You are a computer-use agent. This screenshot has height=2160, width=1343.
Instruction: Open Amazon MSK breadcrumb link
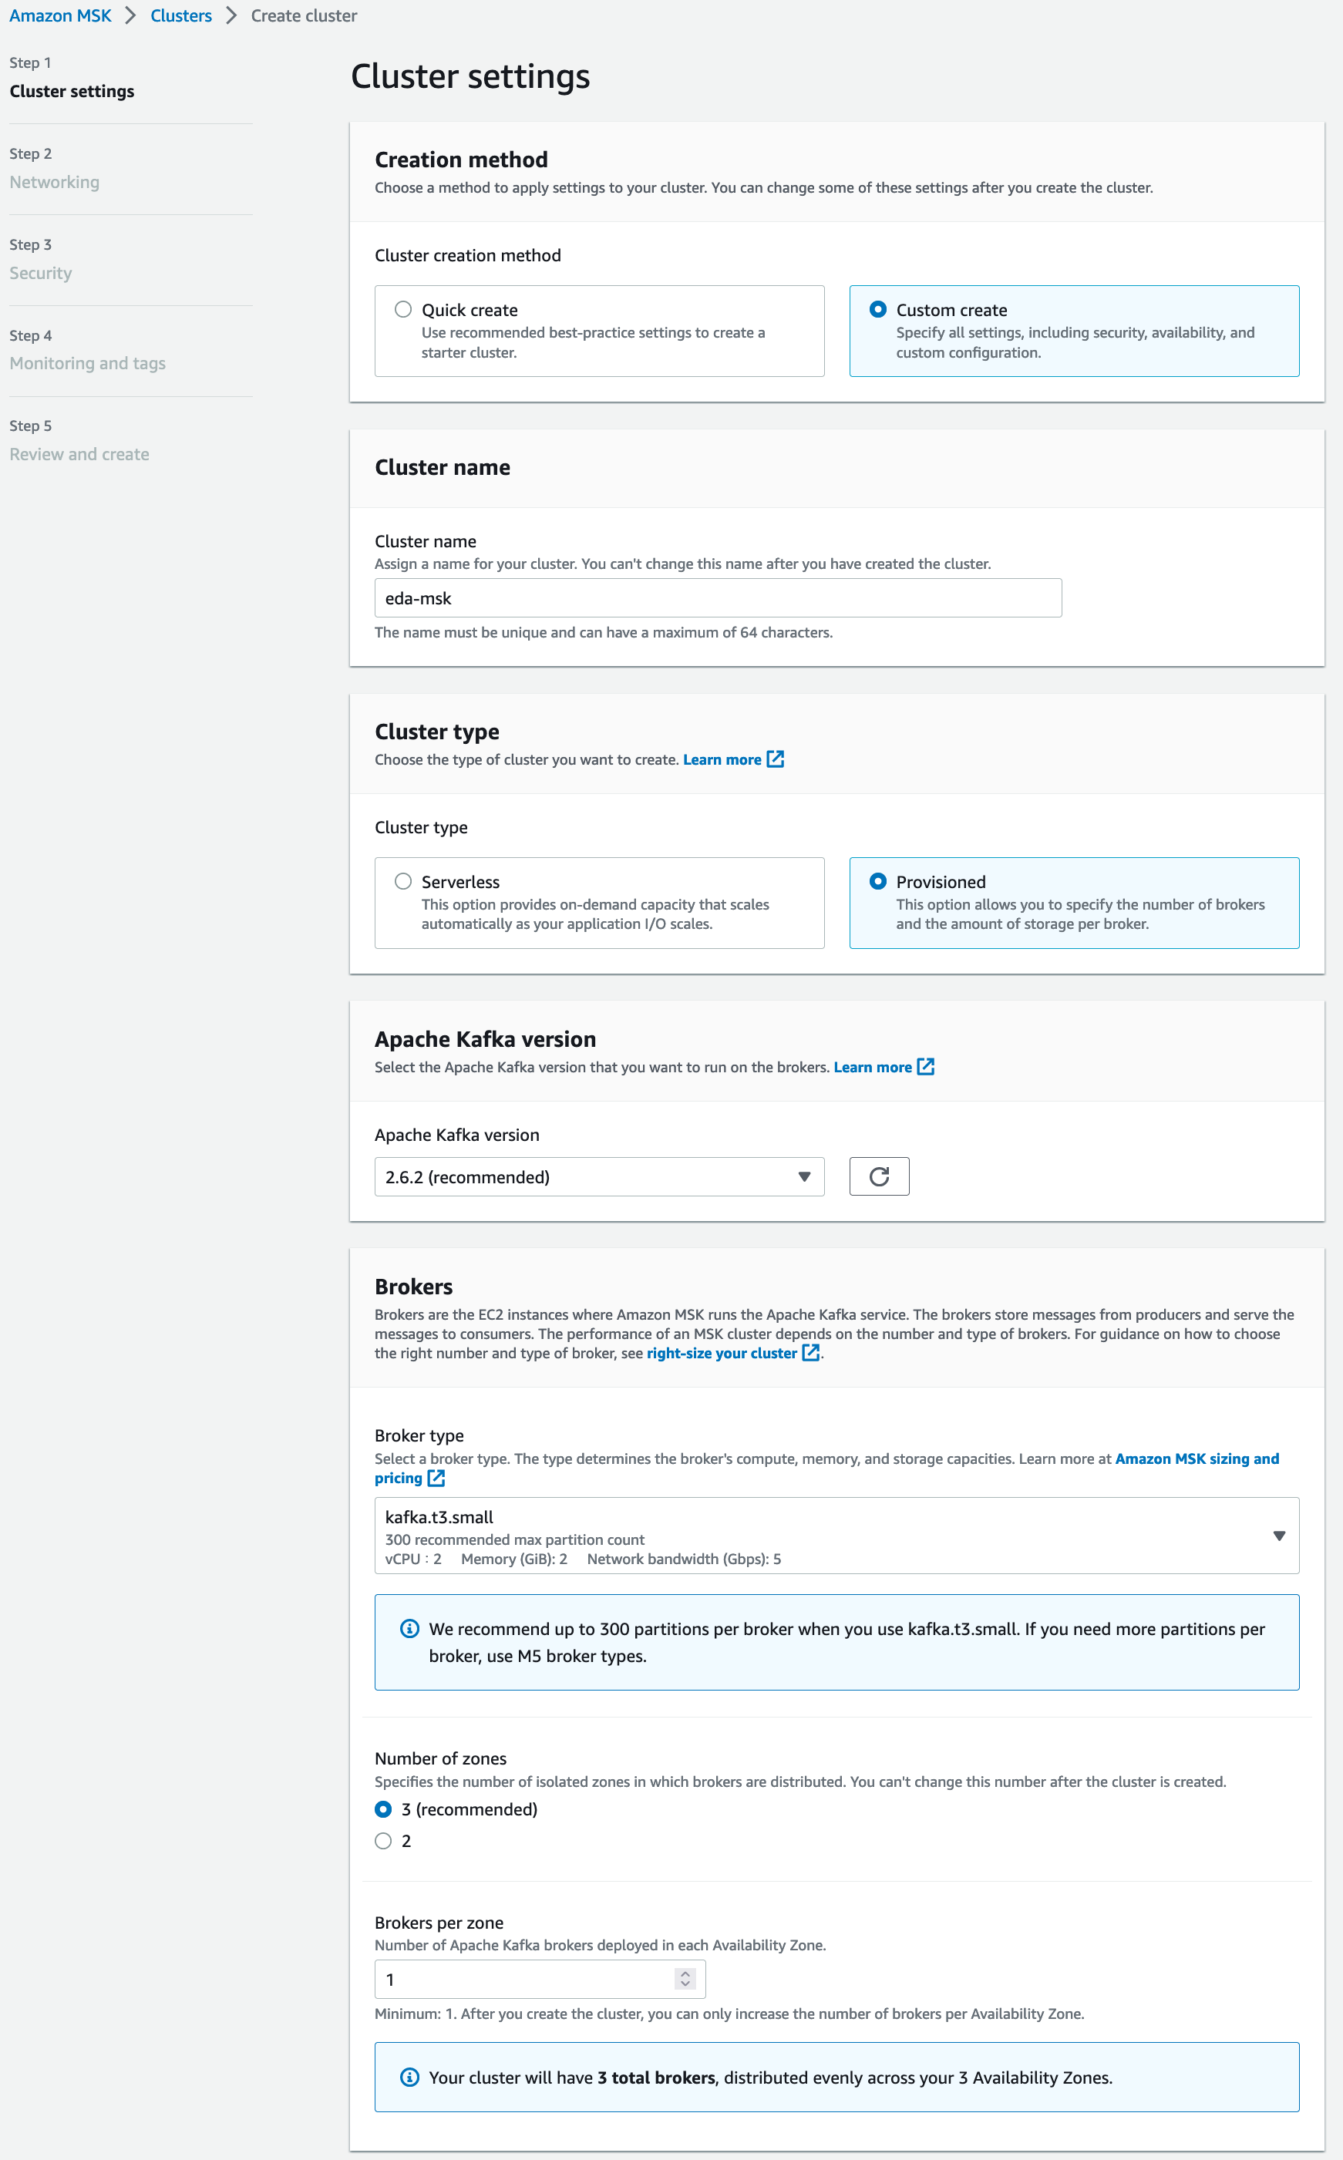click(60, 16)
